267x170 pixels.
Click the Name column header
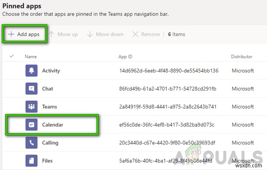31,56
